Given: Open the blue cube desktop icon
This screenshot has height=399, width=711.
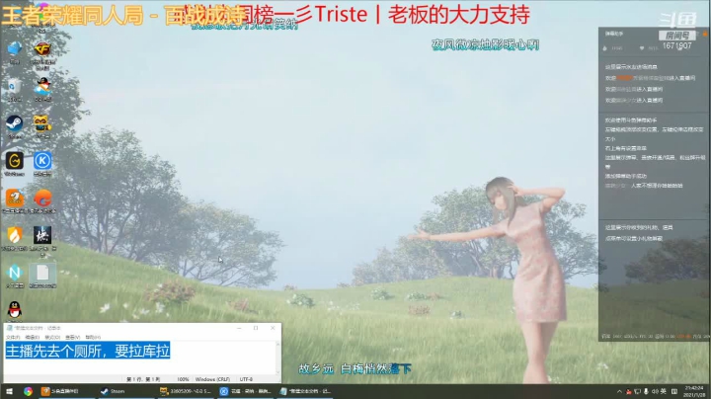Looking at the screenshot, I should (x=15, y=49).
